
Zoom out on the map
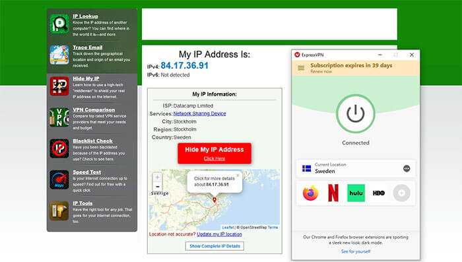click(x=157, y=187)
